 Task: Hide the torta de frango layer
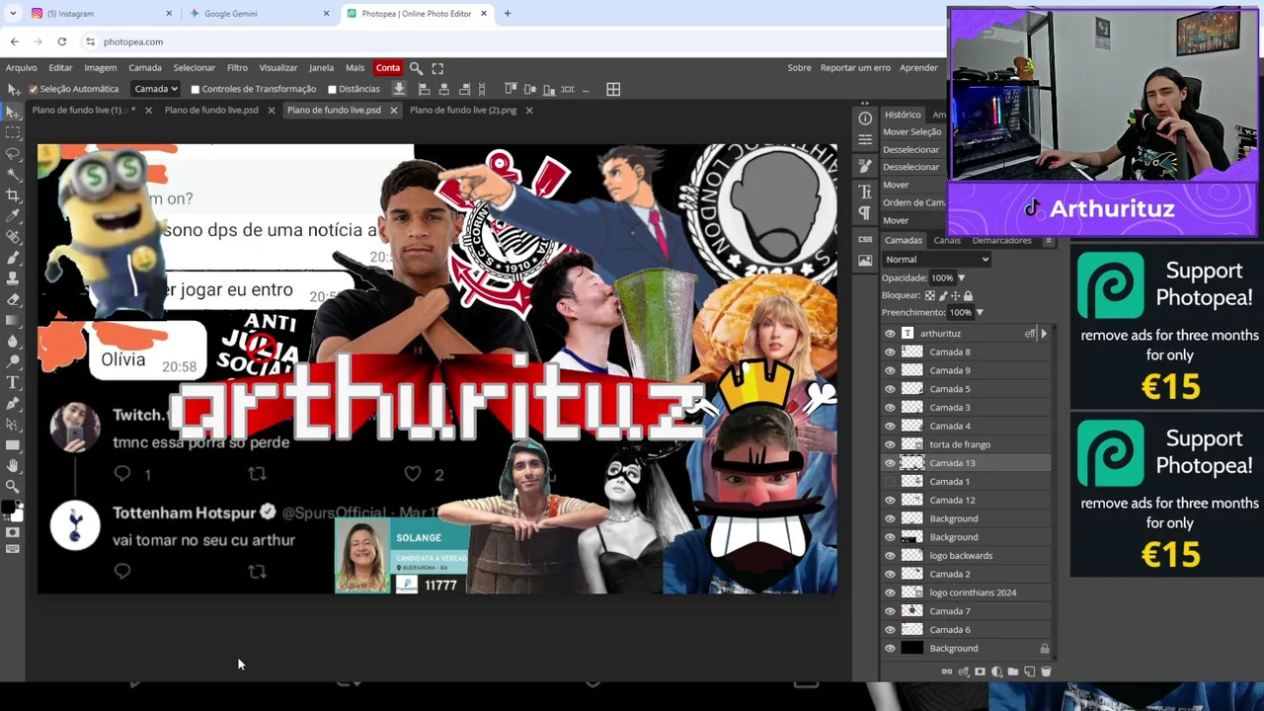(890, 444)
